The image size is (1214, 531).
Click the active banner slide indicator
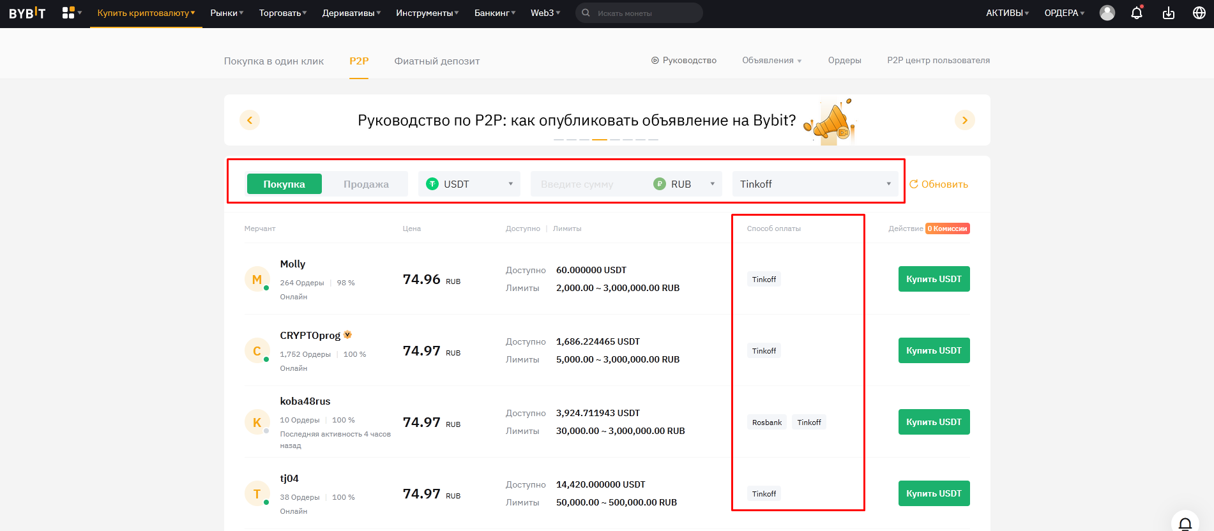click(x=600, y=139)
